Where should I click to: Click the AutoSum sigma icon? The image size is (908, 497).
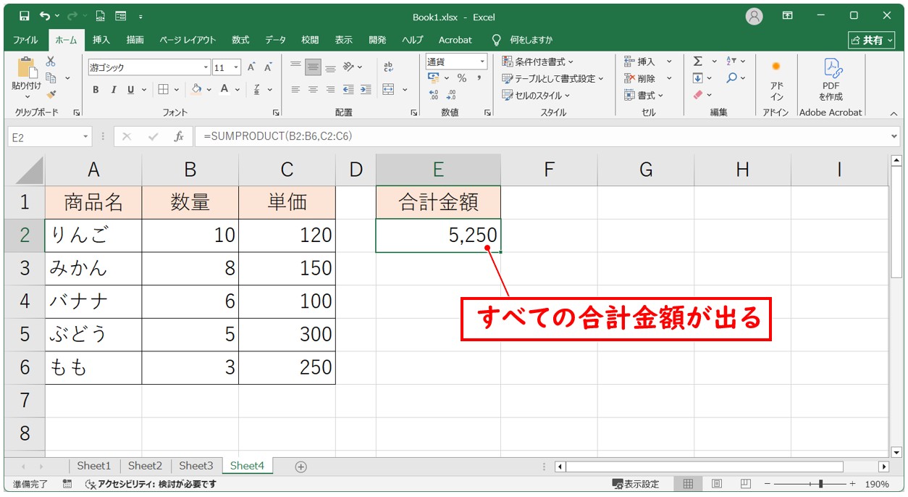pyautogui.click(x=697, y=62)
